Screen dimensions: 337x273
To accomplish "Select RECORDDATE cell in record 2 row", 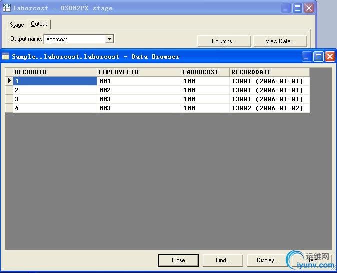I will 270,90.
